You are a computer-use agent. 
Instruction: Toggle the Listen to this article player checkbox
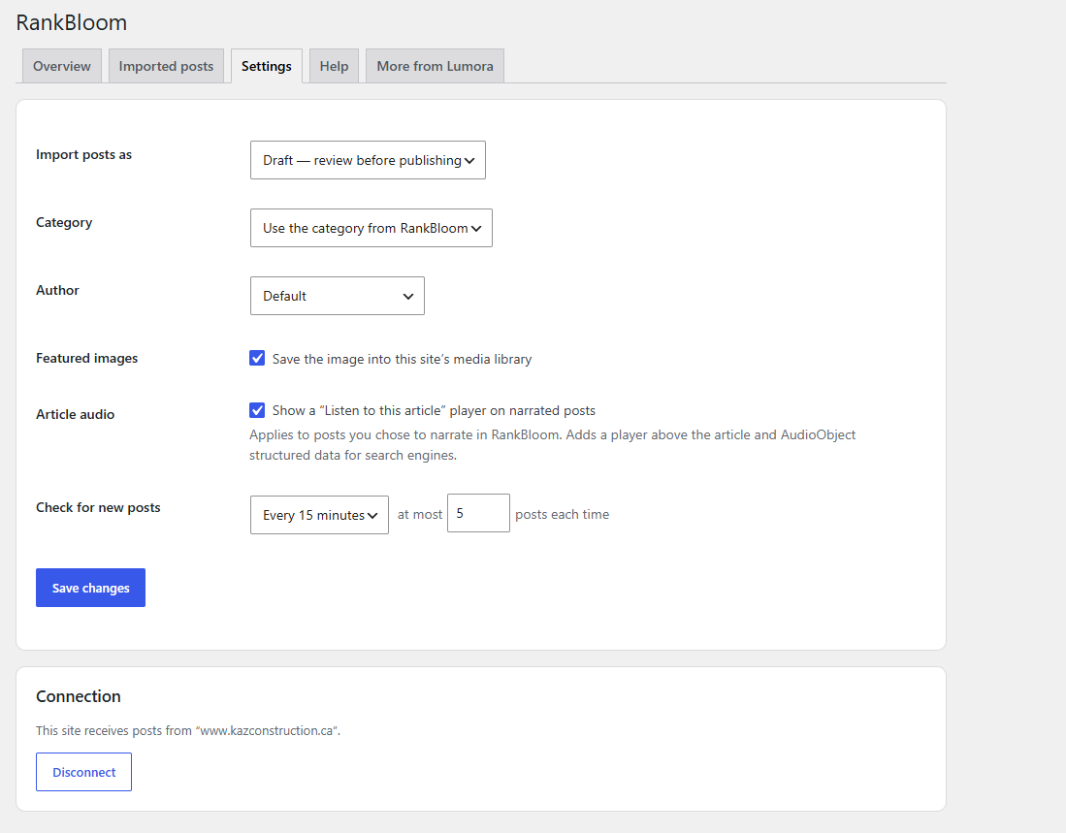pyautogui.click(x=257, y=409)
